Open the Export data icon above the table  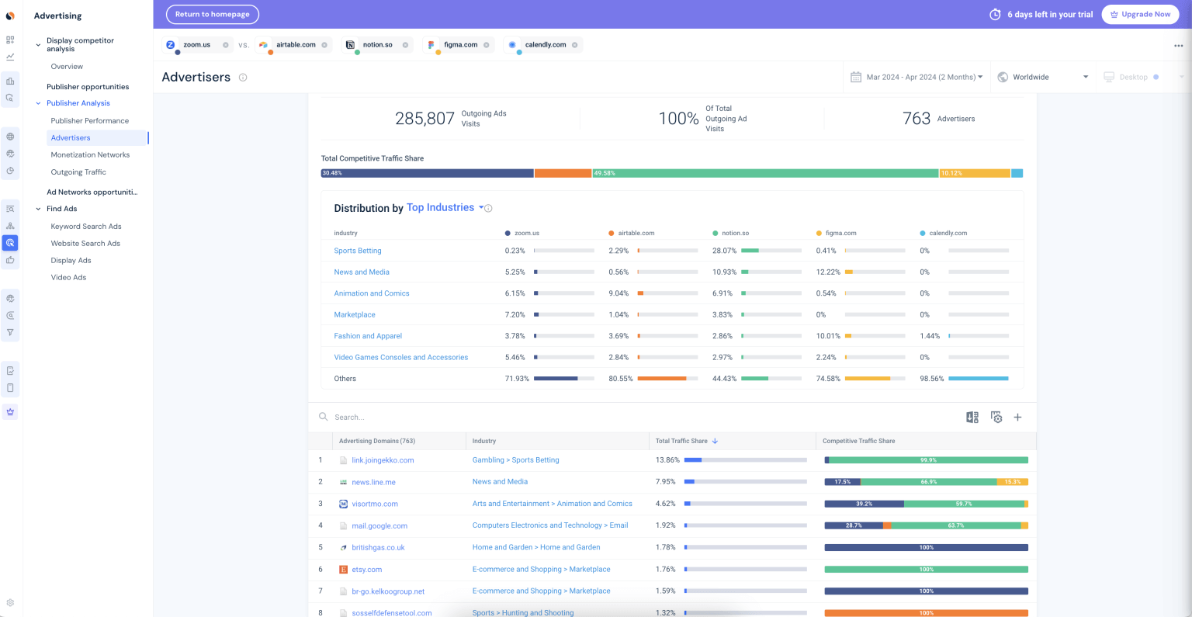click(972, 417)
